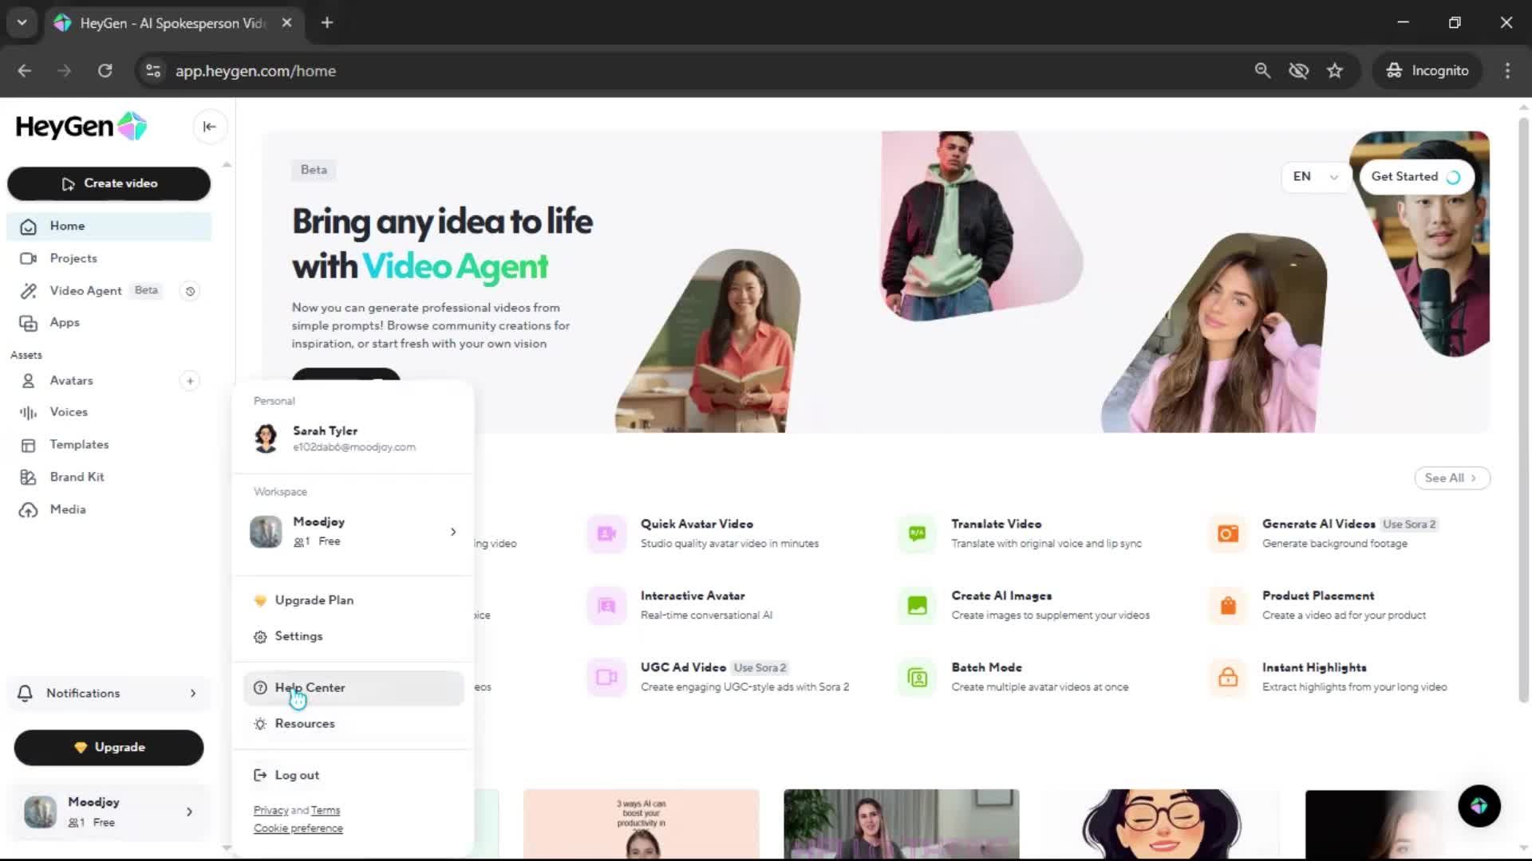
Task: Open the floating HeyGen assistant icon
Action: pos(1479,806)
